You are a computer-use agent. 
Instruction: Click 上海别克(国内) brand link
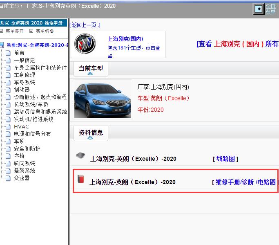(x=125, y=39)
